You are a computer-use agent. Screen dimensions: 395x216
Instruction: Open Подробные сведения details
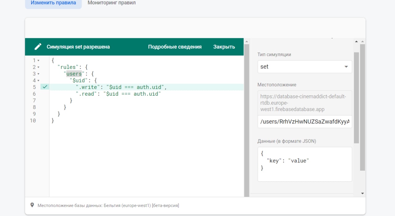point(175,47)
